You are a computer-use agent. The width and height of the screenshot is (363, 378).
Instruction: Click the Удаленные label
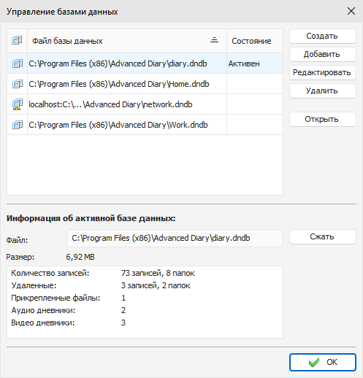click(x=34, y=285)
